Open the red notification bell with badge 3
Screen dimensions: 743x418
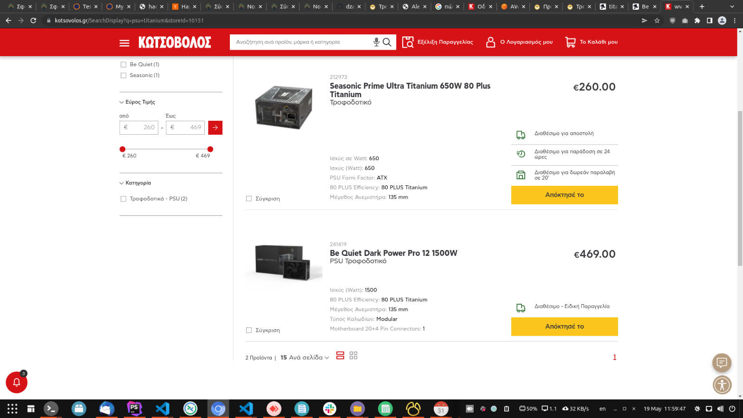pos(17,382)
